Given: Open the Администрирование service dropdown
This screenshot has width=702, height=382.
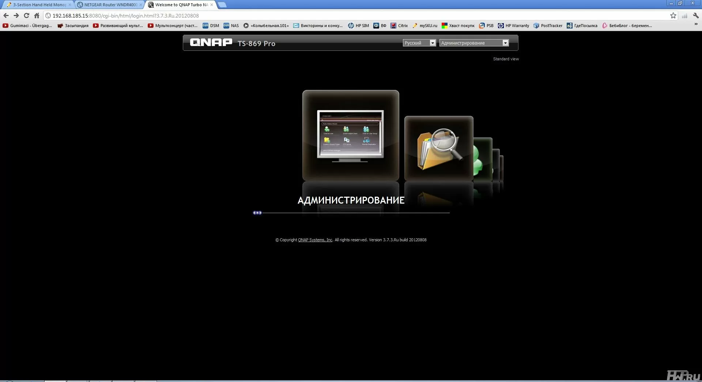Looking at the screenshot, I should (474, 43).
